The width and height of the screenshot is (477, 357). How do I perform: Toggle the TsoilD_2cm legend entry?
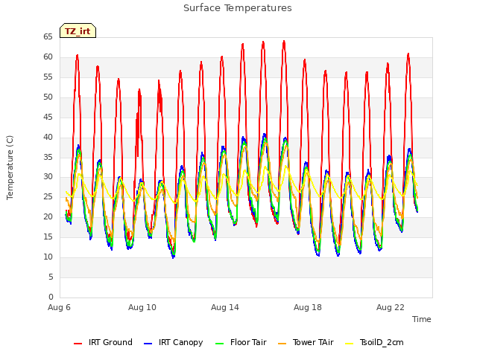(x=374, y=342)
